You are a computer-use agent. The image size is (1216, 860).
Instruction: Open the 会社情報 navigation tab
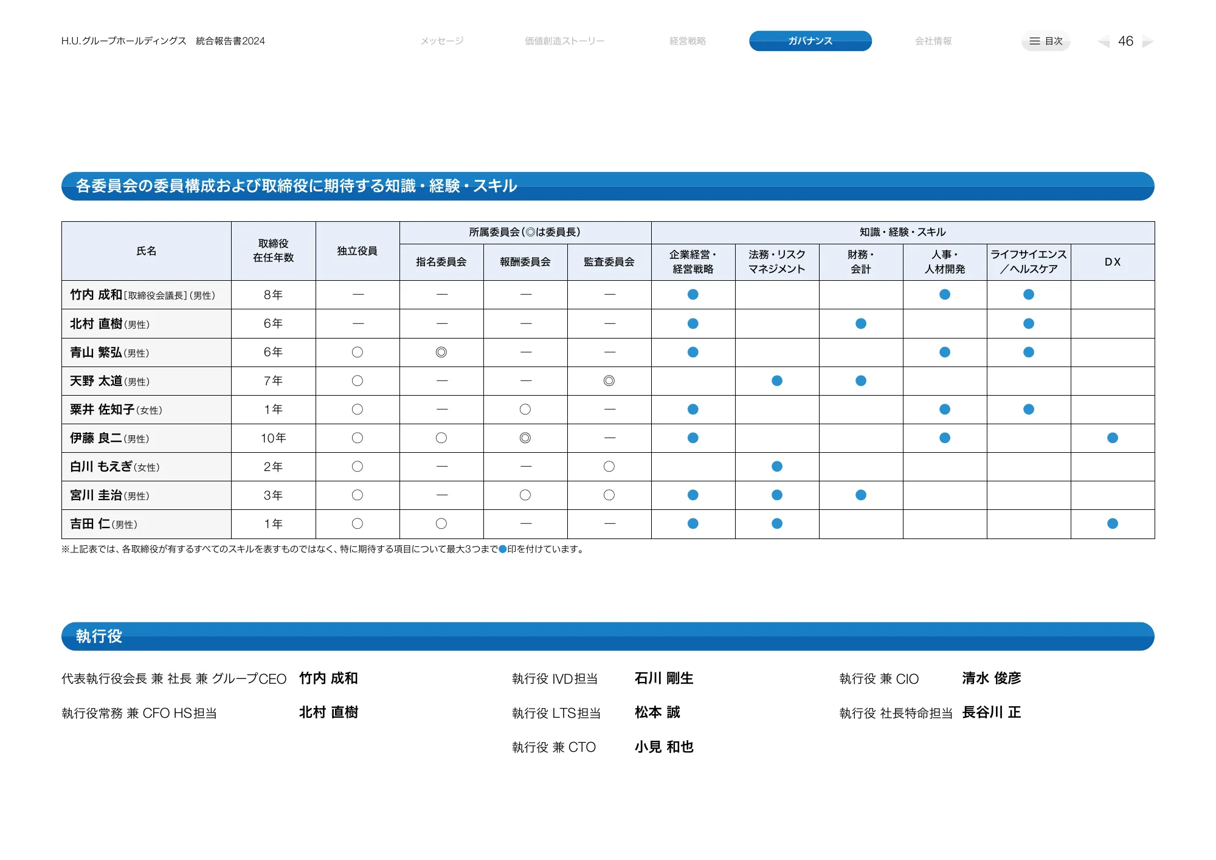(933, 41)
